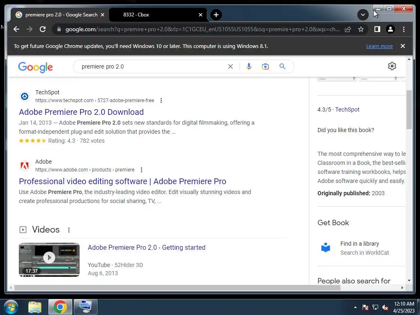
Task: Open Adobe Premiere Pro 2.0 Getting started link
Action: [x=146, y=247]
